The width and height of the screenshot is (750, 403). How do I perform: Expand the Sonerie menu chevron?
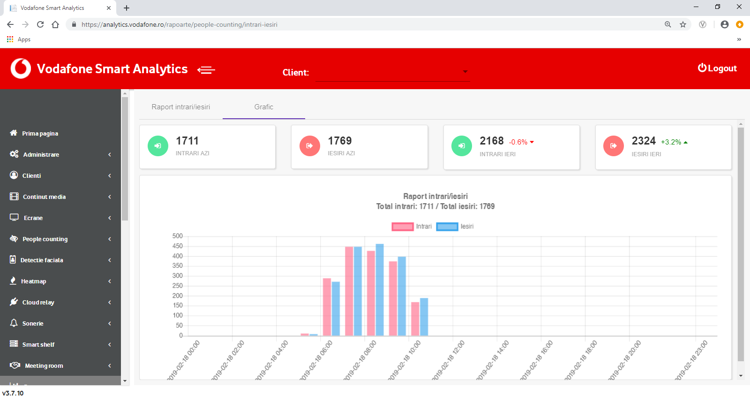(110, 323)
